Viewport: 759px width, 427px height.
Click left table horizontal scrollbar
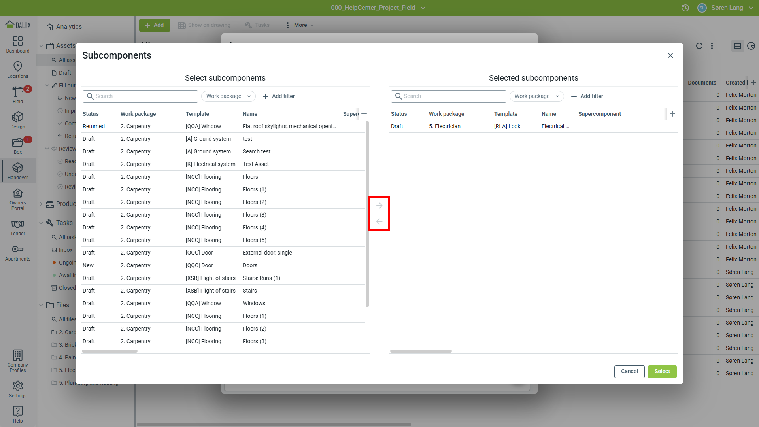[x=110, y=351]
